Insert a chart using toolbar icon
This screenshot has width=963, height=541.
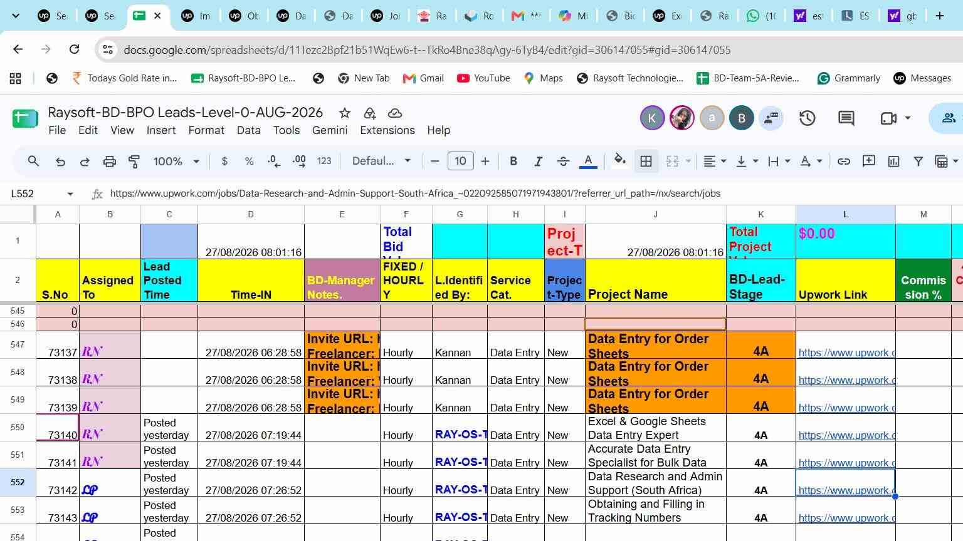coord(893,162)
